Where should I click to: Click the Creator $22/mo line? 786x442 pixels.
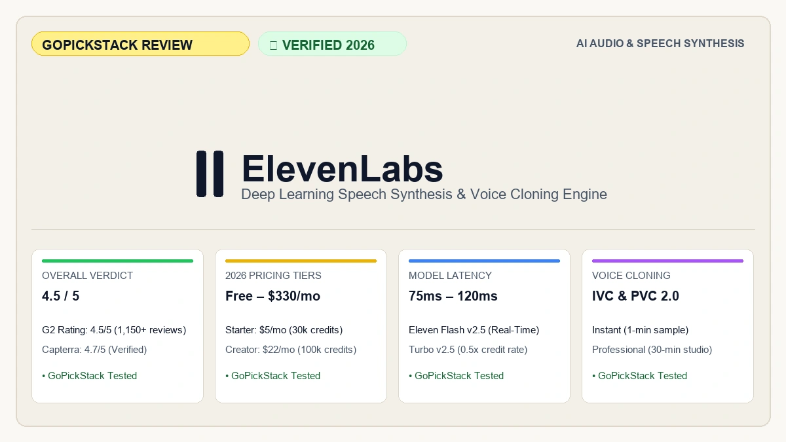click(x=291, y=350)
